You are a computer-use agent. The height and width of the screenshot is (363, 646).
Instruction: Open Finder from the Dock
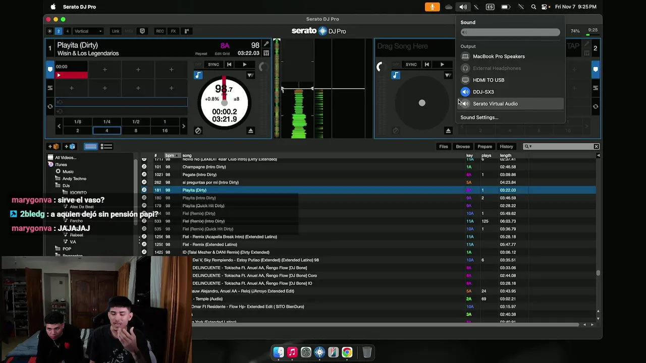click(x=279, y=352)
